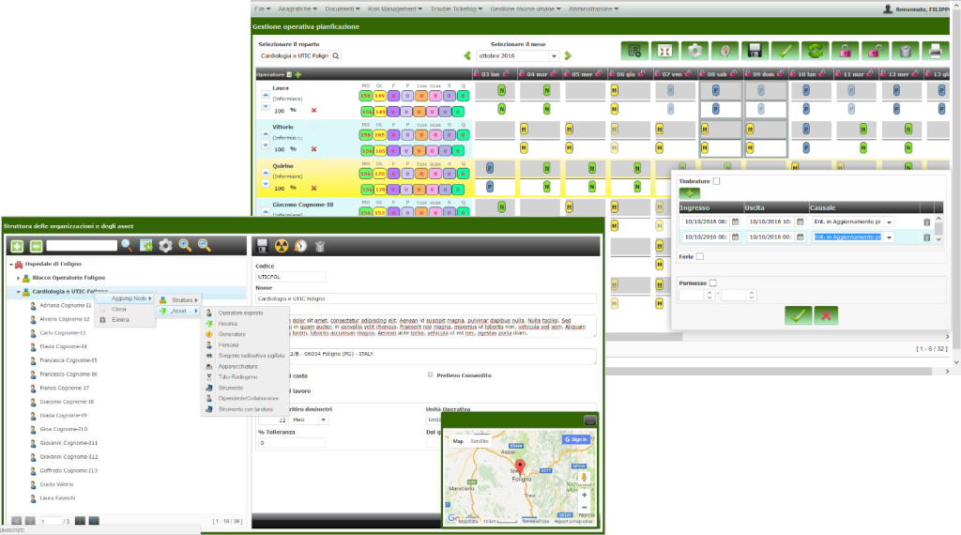Enable the Ferie checkbox
The image size is (961, 535).
click(x=700, y=256)
